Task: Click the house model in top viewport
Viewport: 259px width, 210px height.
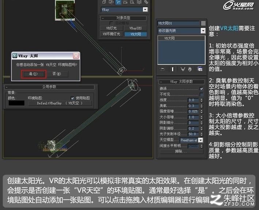Action: click(65, 10)
